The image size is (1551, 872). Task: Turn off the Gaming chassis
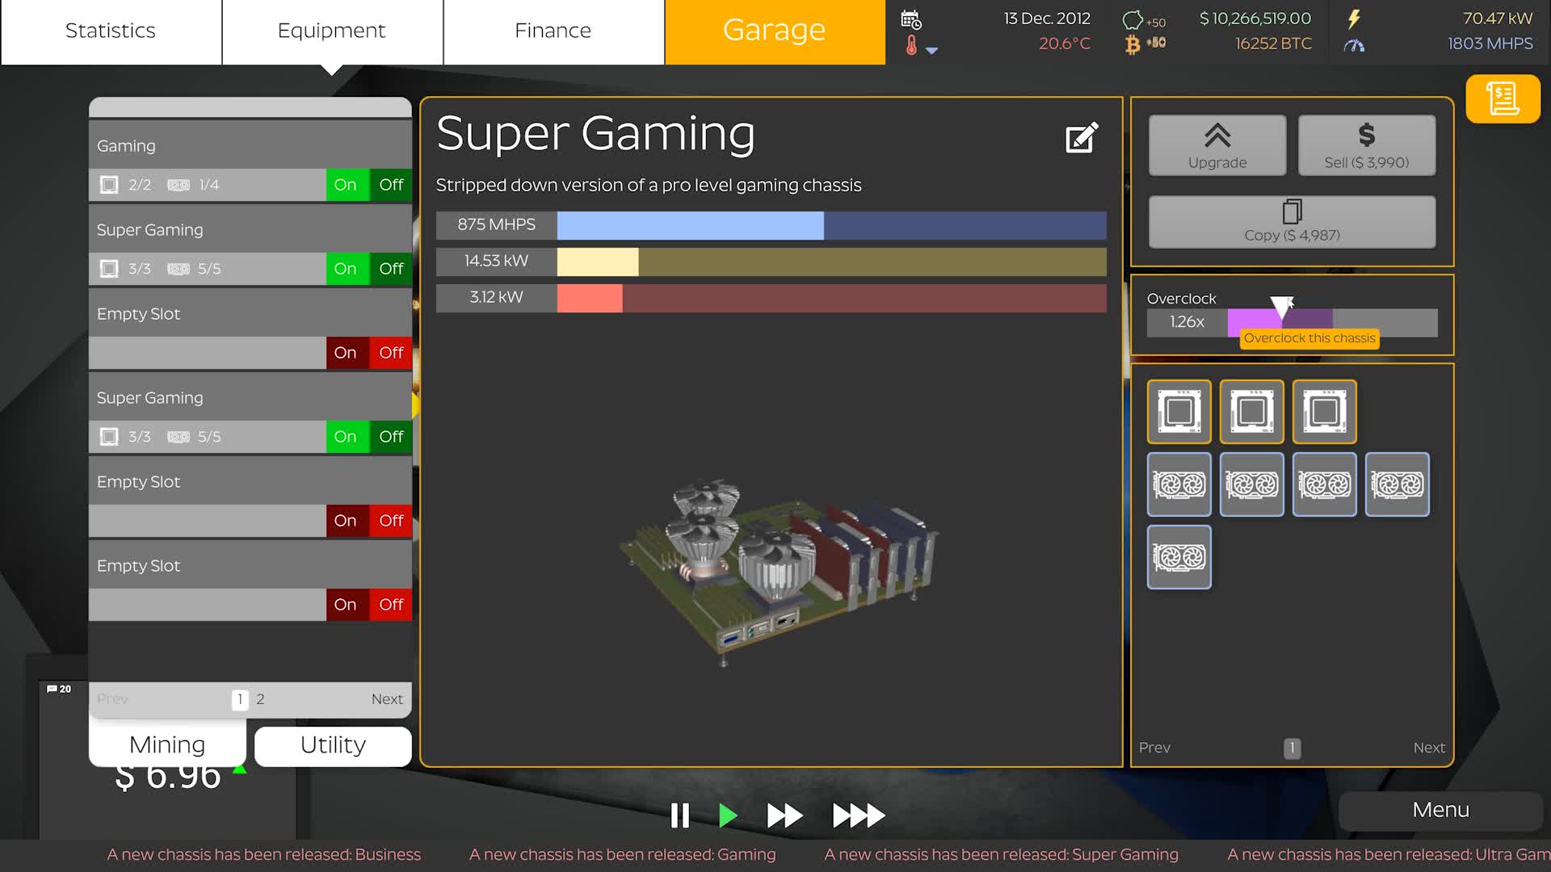[391, 185]
